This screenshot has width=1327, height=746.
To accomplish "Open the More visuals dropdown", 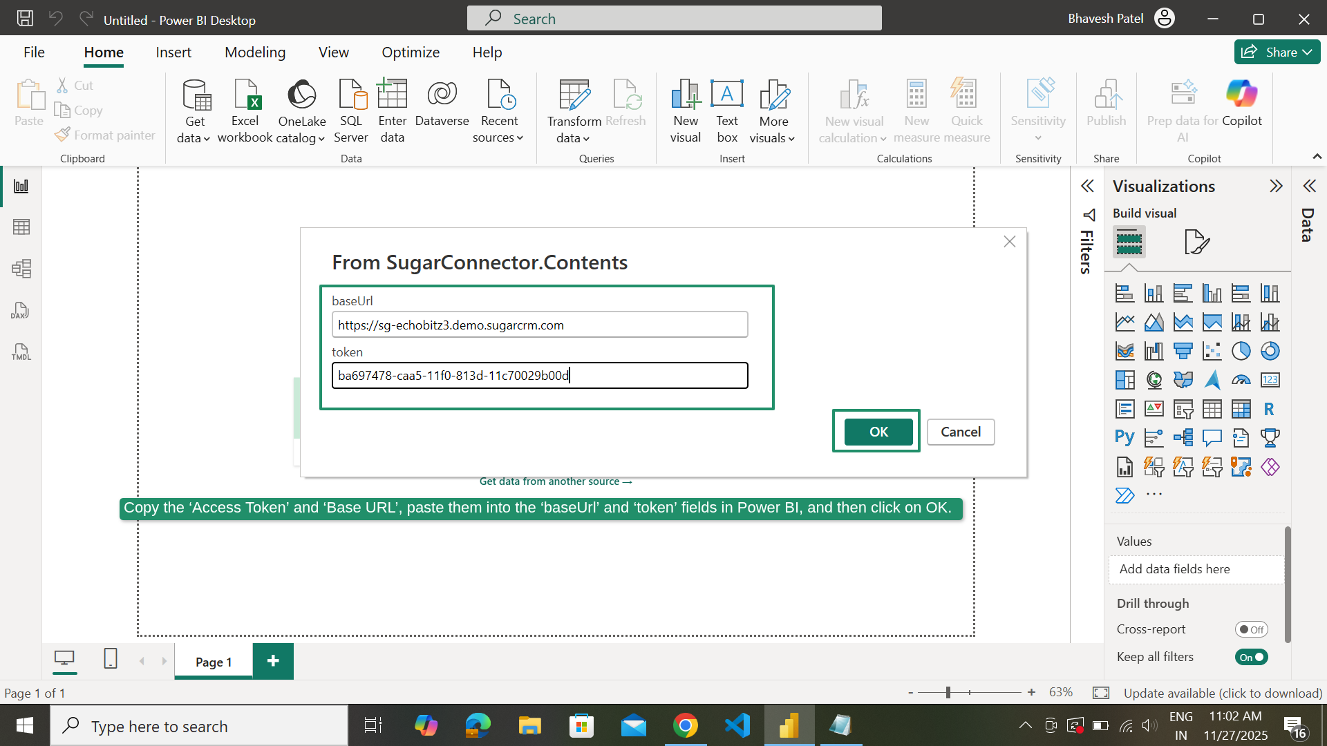I will [x=773, y=111].
